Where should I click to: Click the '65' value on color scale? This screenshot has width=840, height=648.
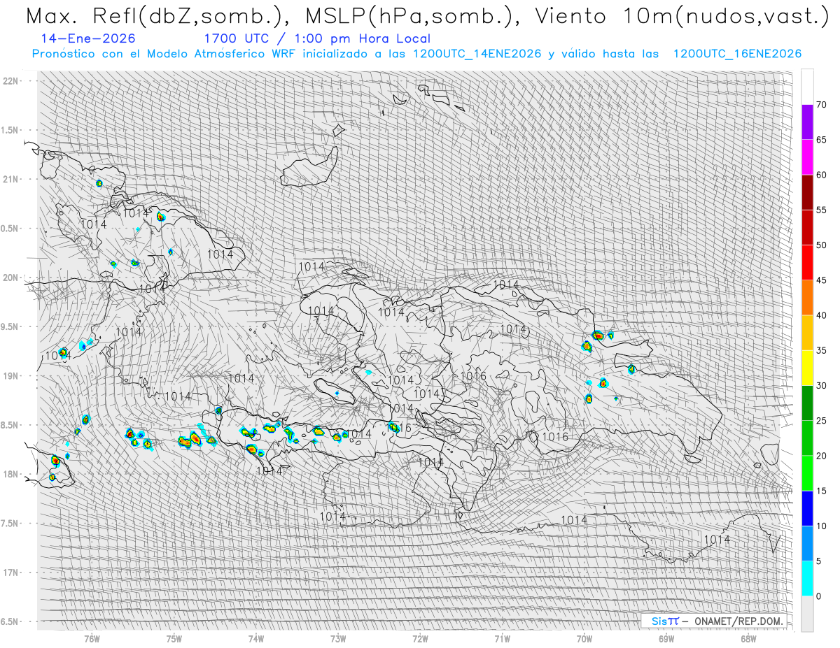pos(821,140)
